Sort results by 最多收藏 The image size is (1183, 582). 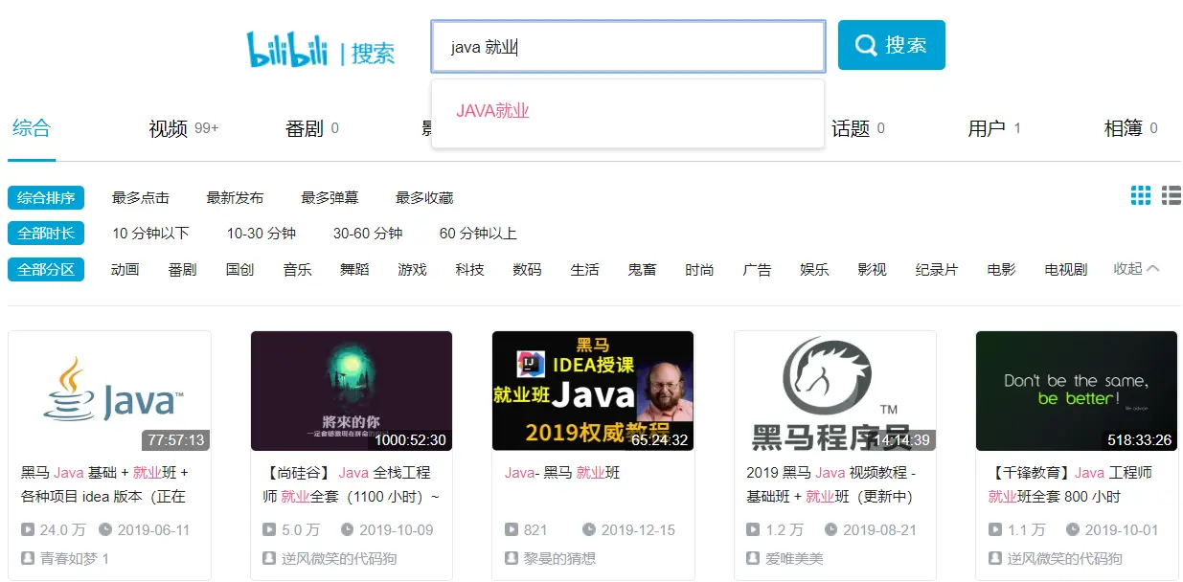pos(424,198)
